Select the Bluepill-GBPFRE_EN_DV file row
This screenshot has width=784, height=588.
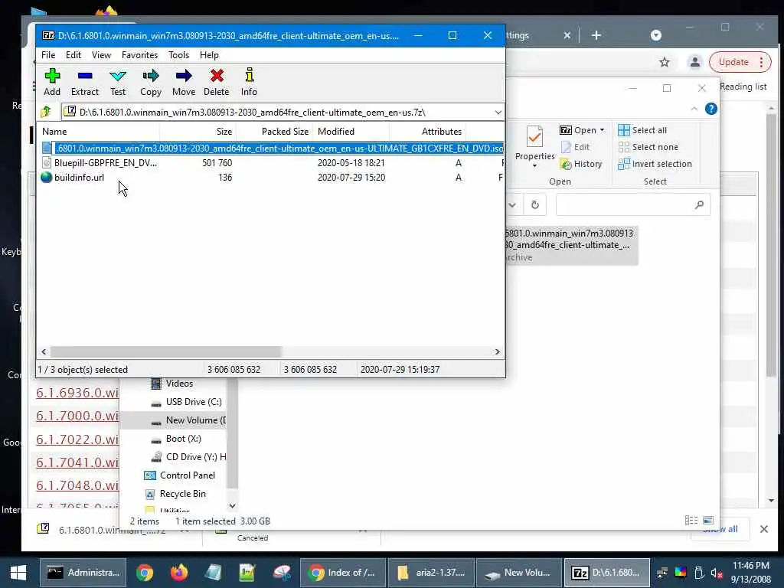coord(272,163)
